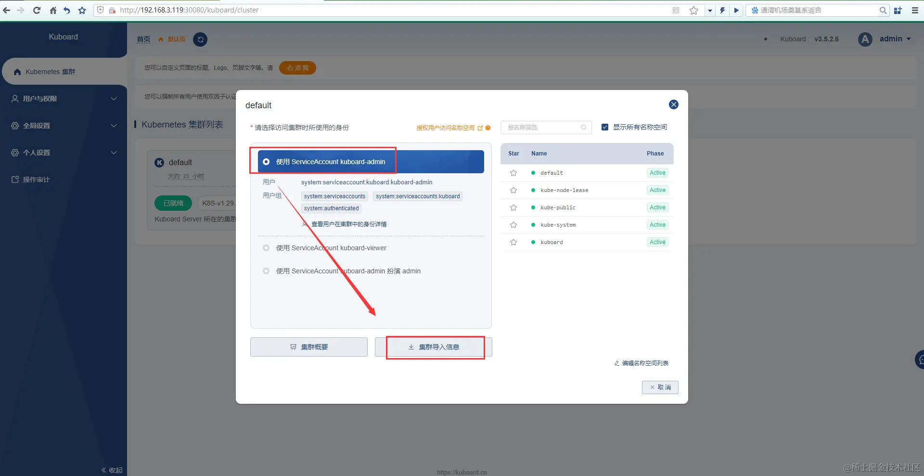Click the chat bubble icon at the right edge
This screenshot has height=476, width=924.
920,360
